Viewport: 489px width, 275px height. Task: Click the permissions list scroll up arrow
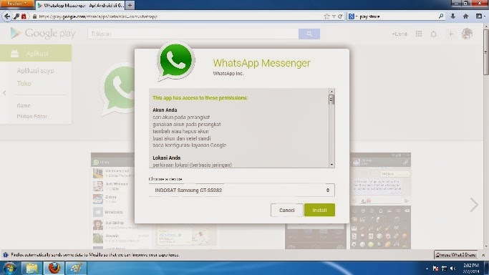point(331,92)
